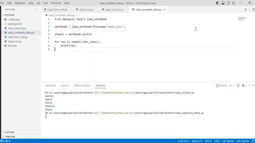Screen dimensions: 255x143
Task: Toggle primary side bar layout icon
Action: point(218,3)
